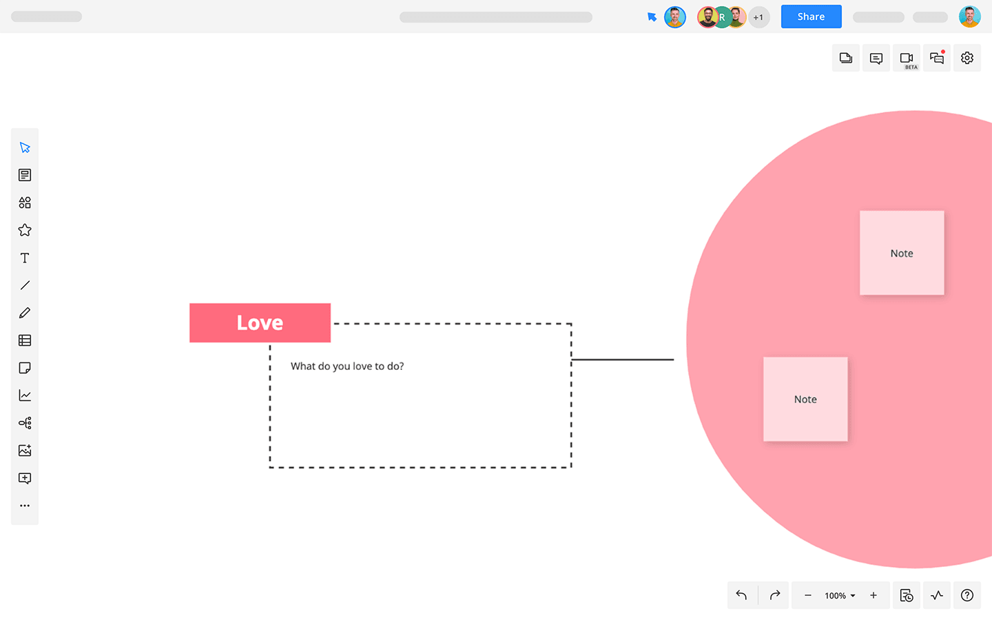
Task: Open the shapes library
Action: 25,203
